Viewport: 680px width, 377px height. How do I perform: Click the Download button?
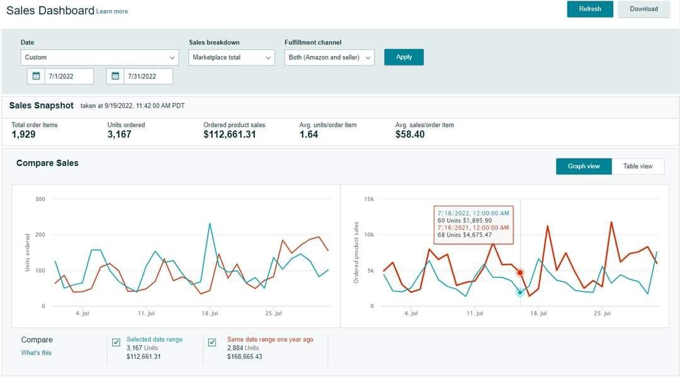coord(643,9)
